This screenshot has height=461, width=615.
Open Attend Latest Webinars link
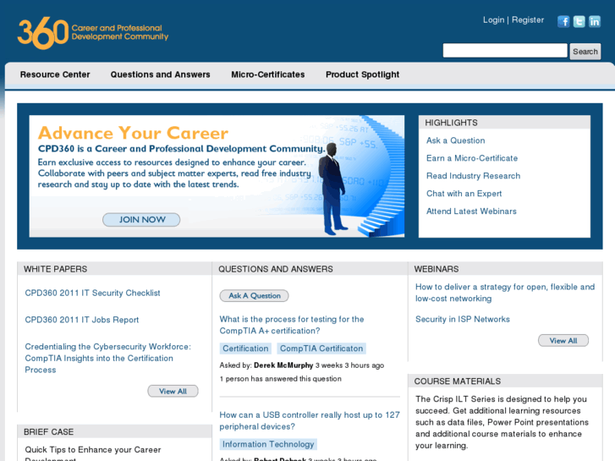coord(471,211)
